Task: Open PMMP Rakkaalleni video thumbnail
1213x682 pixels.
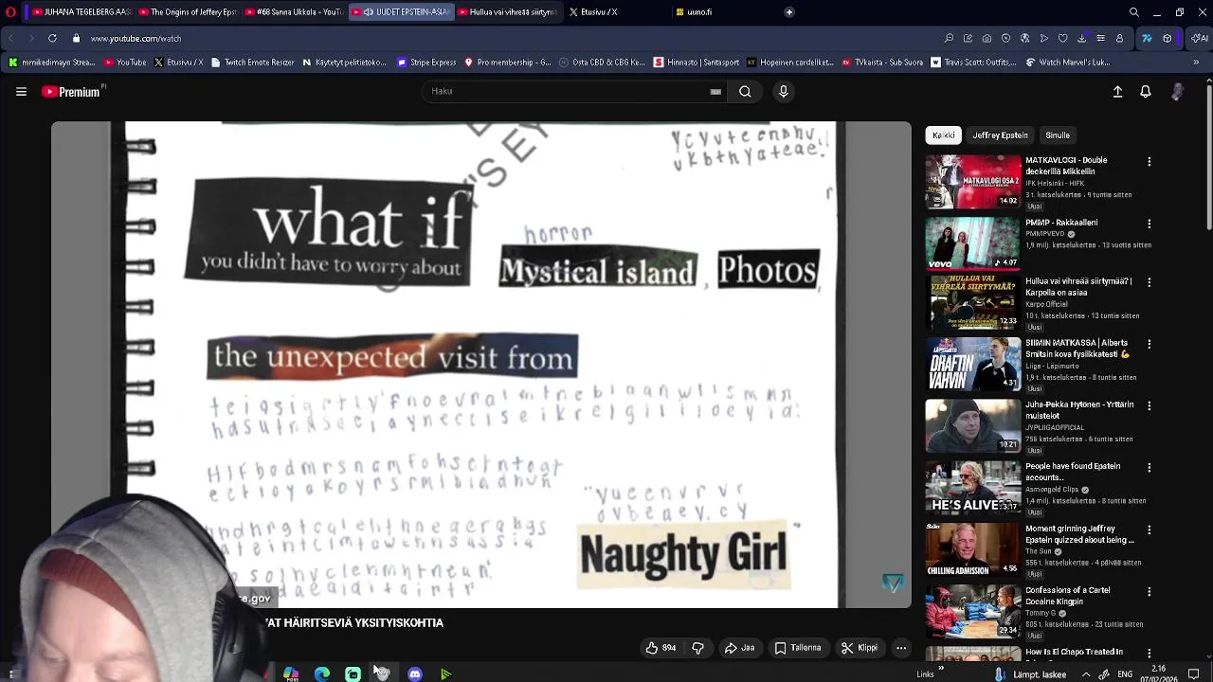Action: [973, 243]
